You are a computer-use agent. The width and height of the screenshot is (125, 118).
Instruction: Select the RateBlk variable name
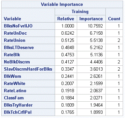[x=12, y=55]
